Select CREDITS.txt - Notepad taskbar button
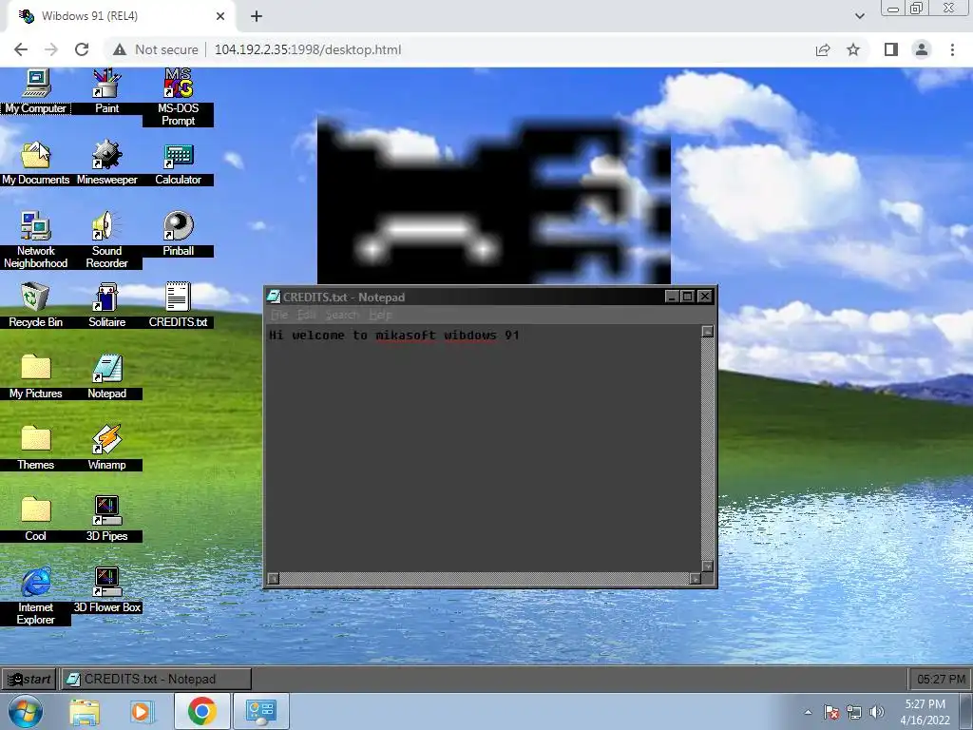This screenshot has width=973, height=730. (156, 679)
